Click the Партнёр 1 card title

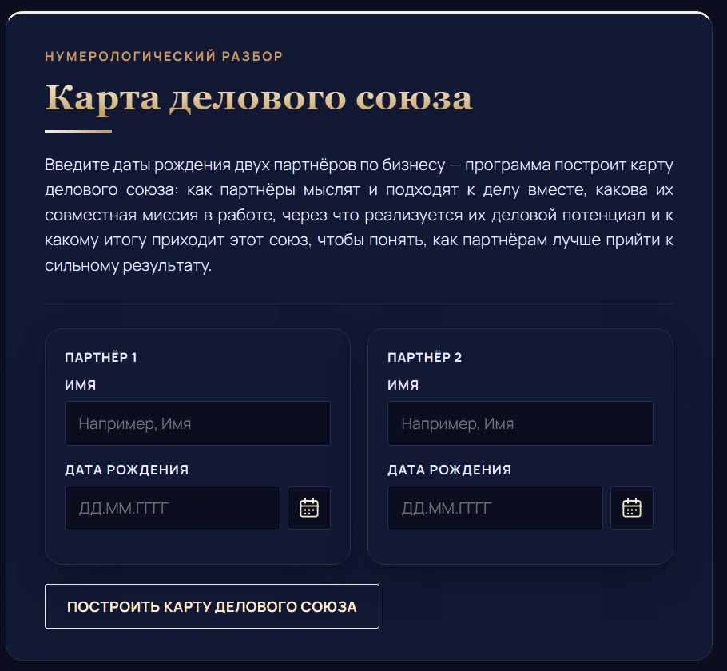point(101,357)
